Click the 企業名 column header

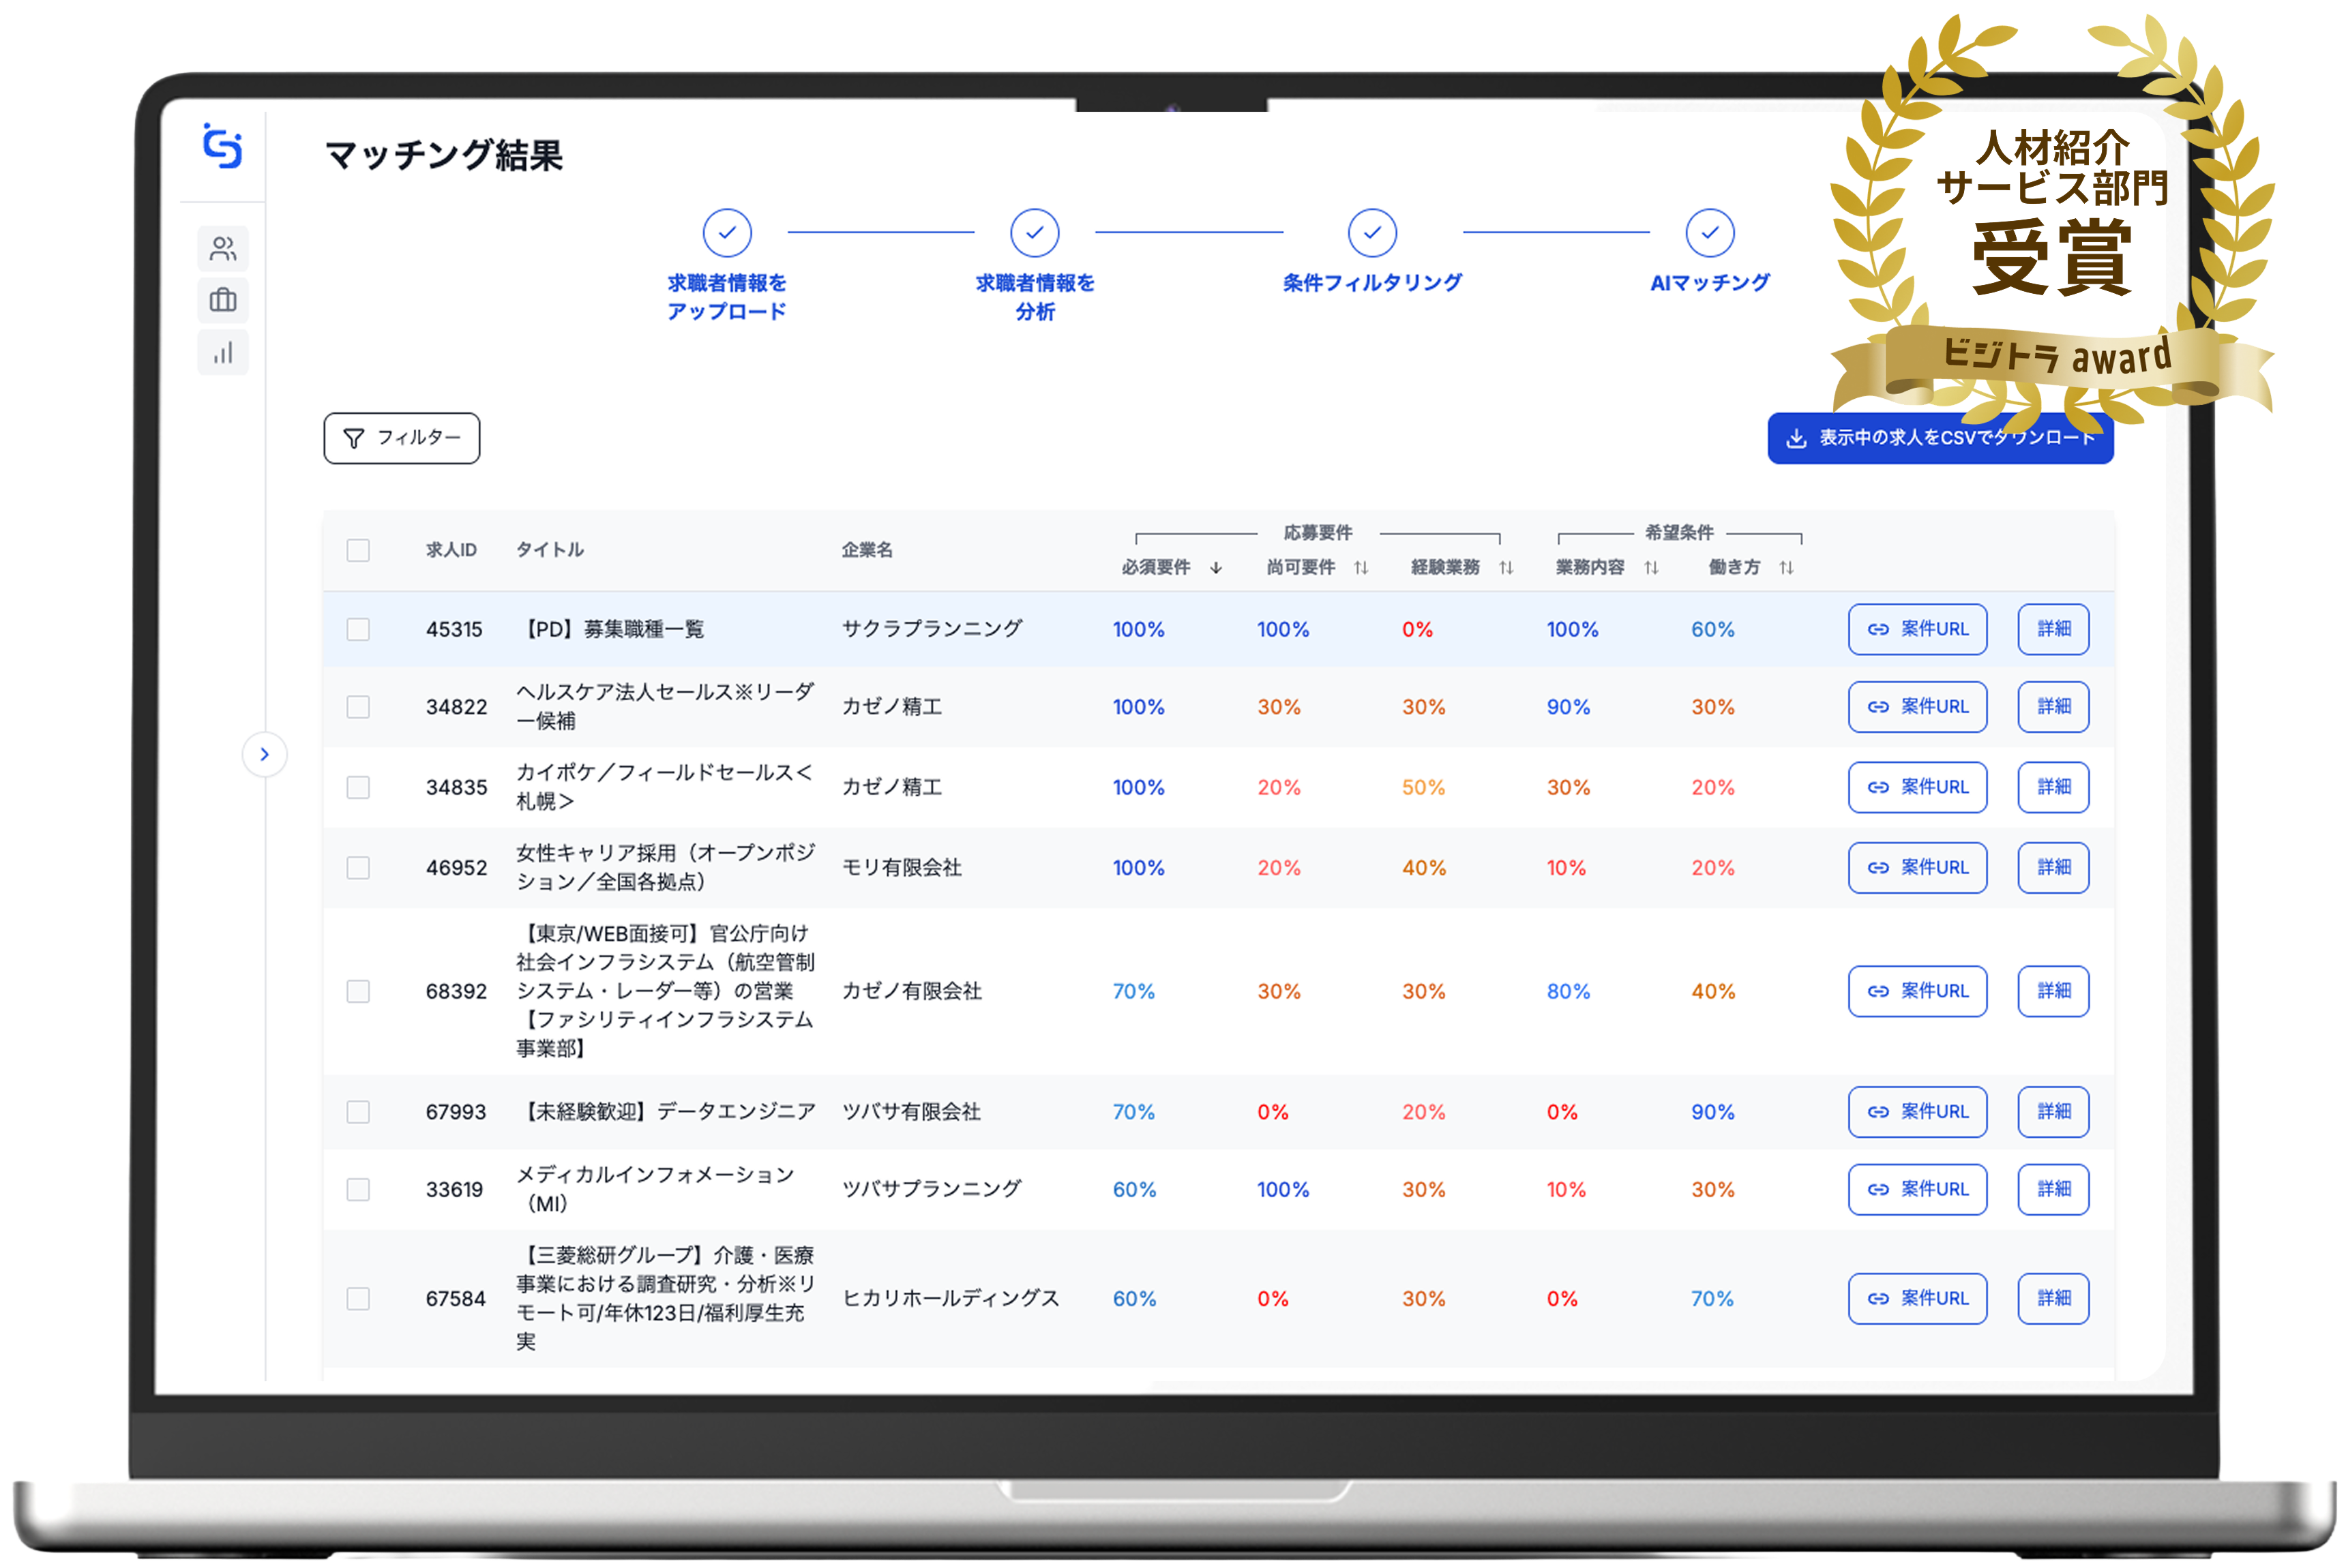click(867, 550)
